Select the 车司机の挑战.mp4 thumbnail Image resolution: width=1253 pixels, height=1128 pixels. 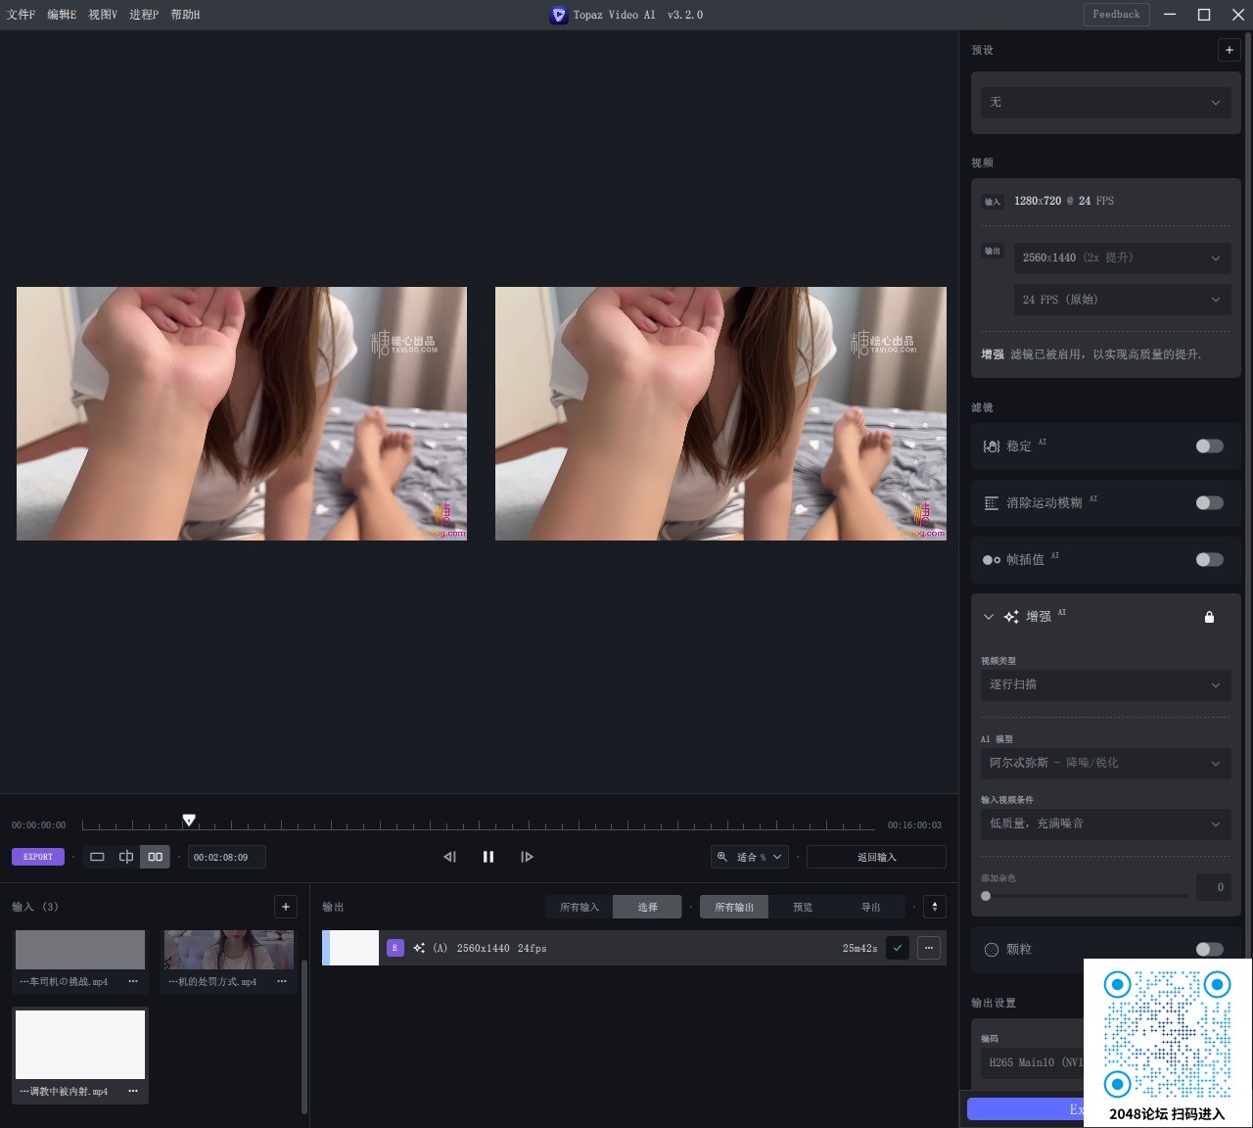click(x=80, y=950)
